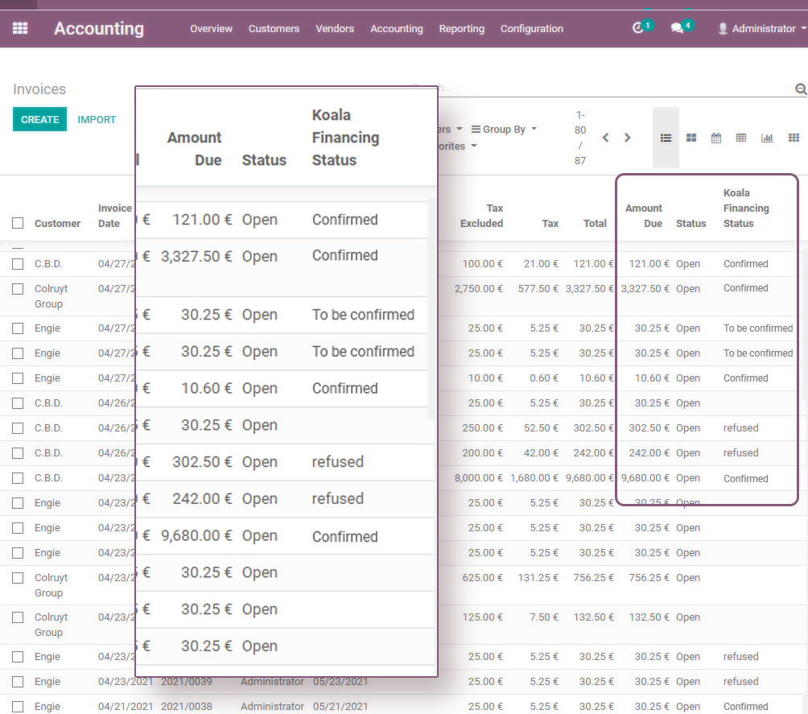808x714 pixels.
Task: Check the C.B.D. 242.00 € invoice row
Action: (18, 453)
